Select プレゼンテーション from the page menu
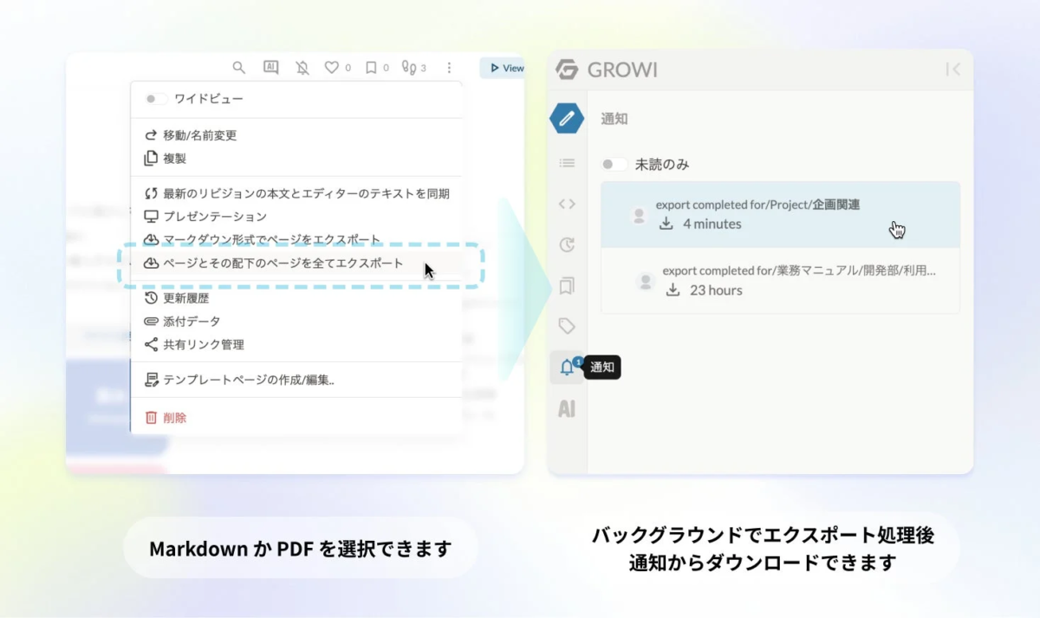The height and width of the screenshot is (618, 1040). point(213,218)
